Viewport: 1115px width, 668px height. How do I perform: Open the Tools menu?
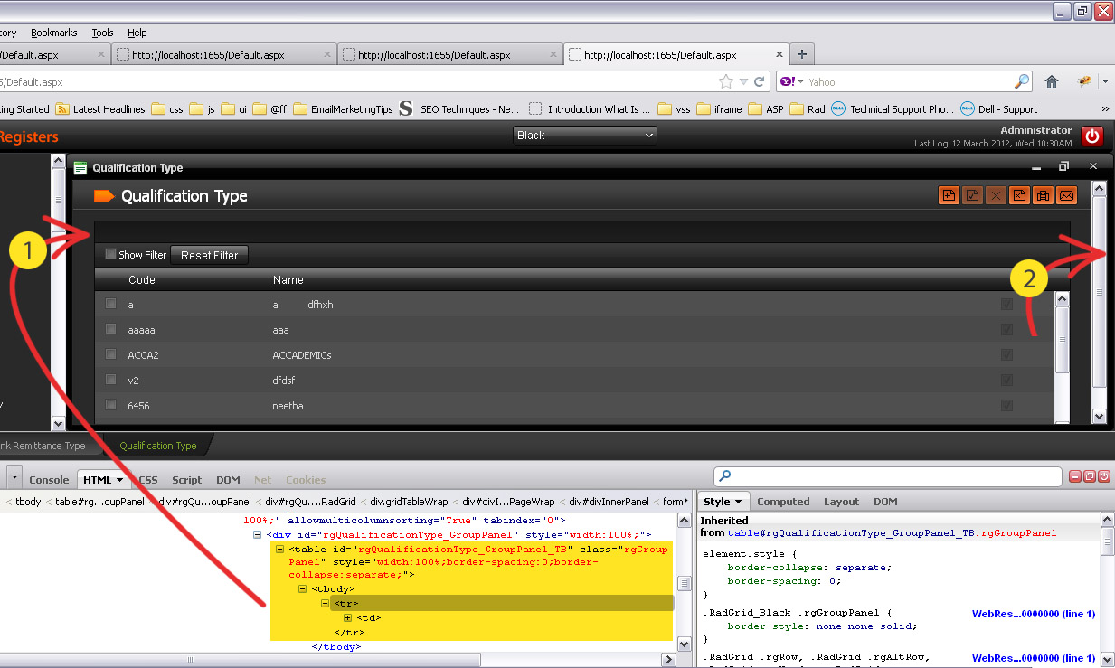[102, 33]
